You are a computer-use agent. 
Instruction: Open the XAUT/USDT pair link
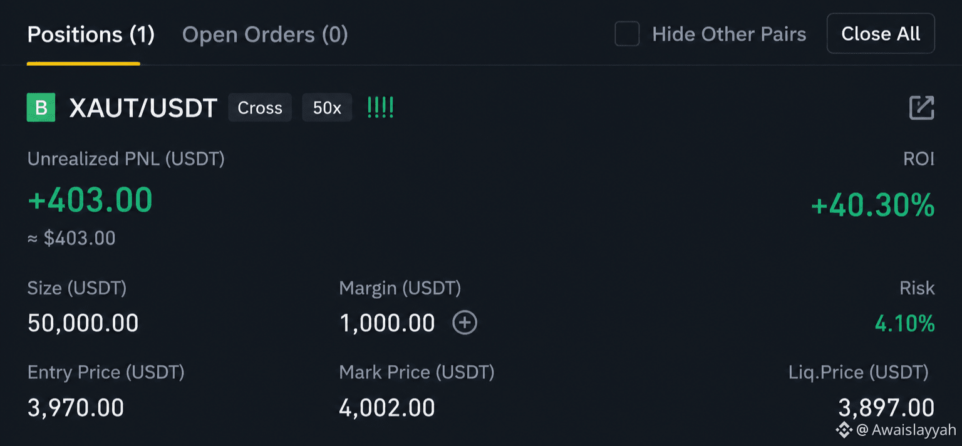tap(143, 108)
